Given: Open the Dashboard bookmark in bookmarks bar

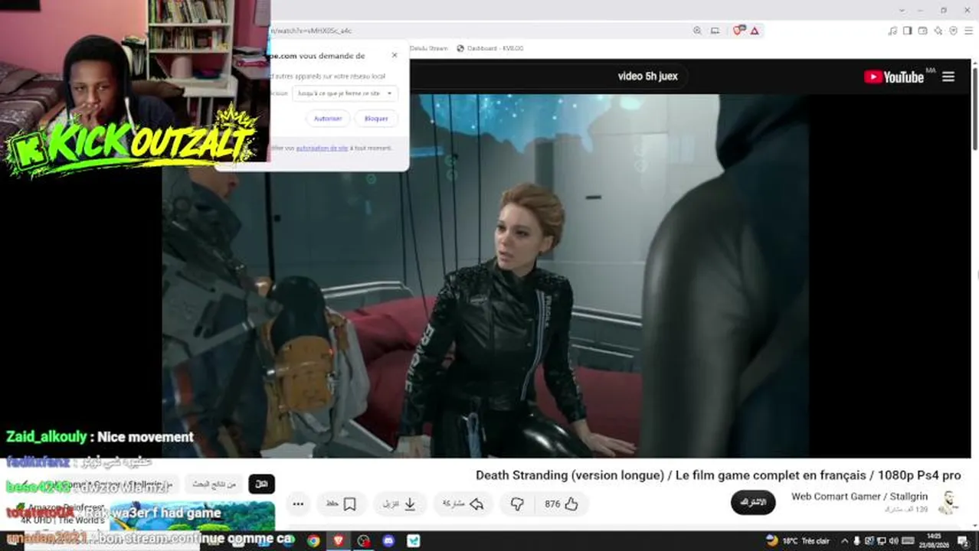Looking at the screenshot, I should (489, 48).
